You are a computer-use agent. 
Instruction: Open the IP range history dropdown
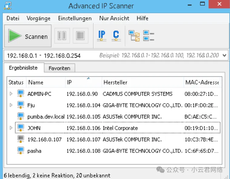(x=224, y=55)
